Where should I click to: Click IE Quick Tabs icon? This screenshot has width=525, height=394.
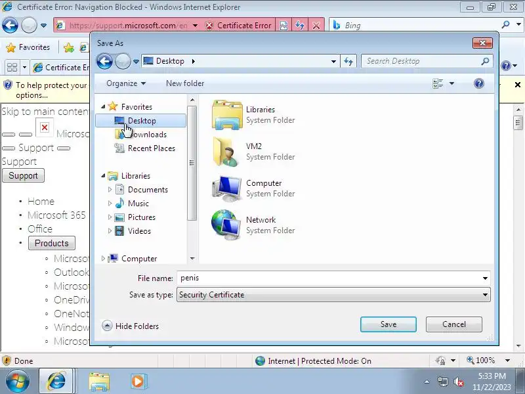point(12,68)
